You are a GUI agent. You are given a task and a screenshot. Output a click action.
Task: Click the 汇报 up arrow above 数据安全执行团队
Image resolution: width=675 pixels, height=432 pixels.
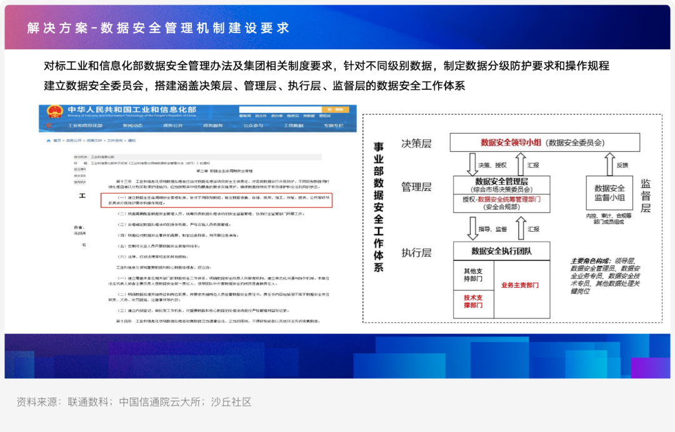(x=521, y=228)
